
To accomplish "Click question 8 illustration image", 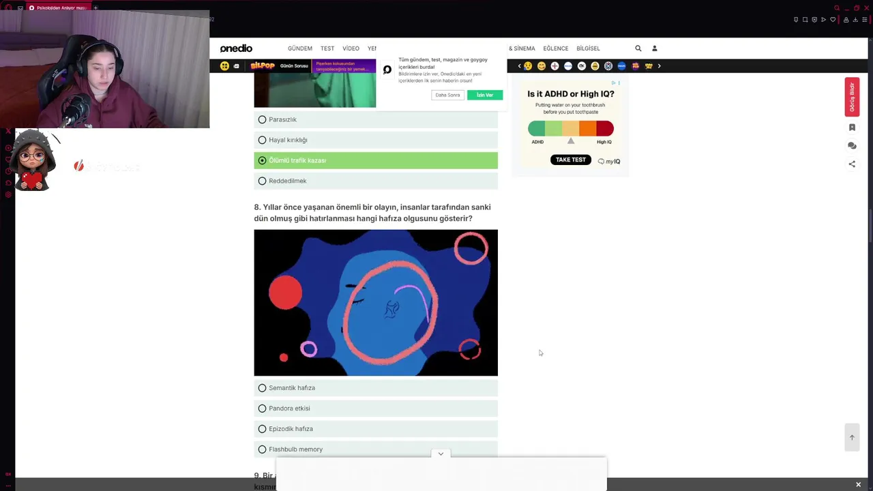I will tap(376, 303).
